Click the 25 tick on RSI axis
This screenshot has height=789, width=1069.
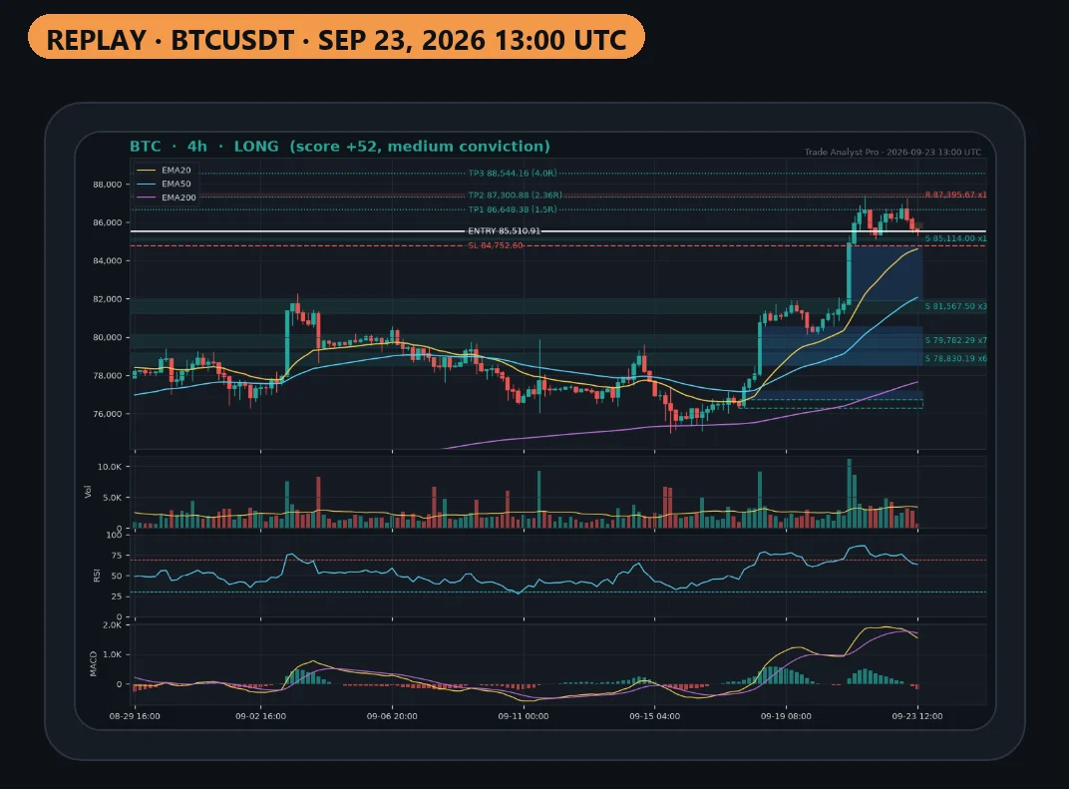[117, 596]
